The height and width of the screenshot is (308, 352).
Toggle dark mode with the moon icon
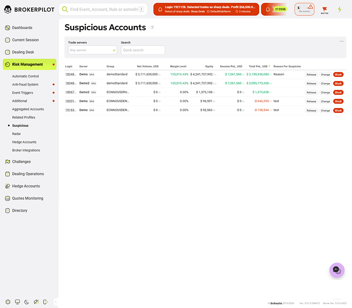point(27,302)
